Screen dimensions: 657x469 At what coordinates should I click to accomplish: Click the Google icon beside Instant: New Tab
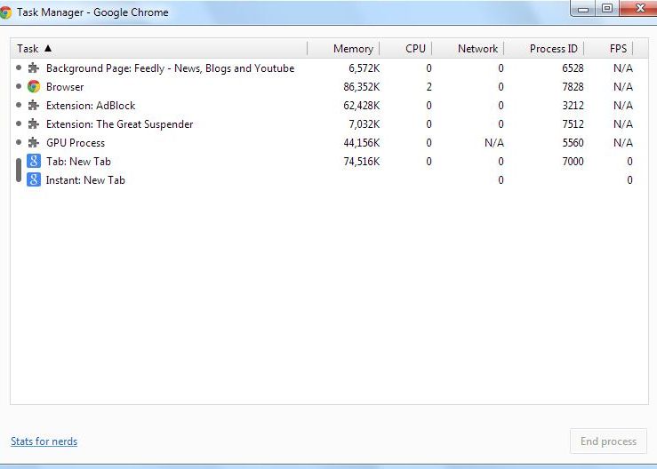pos(34,179)
